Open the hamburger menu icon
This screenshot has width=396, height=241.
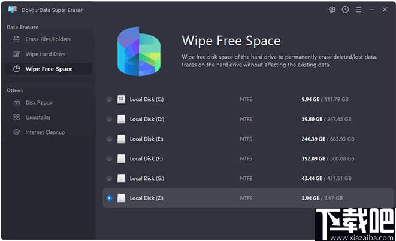point(358,10)
